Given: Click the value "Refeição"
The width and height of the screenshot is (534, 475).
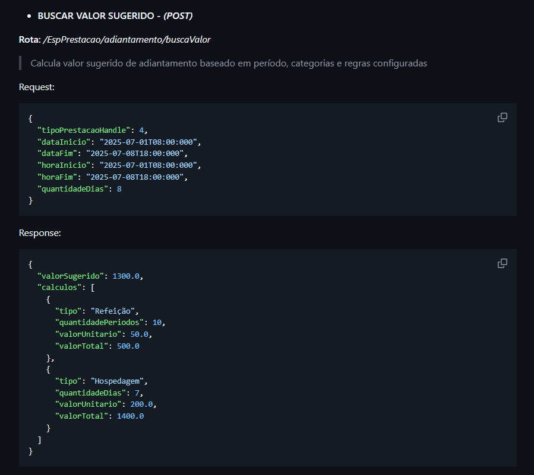Looking at the screenshot, I should tap(113, 311).
